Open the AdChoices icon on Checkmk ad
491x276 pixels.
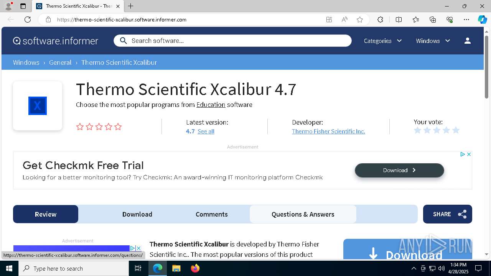pyautogui.click(x=463, y=154)
